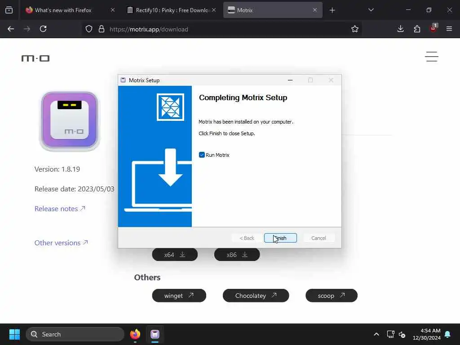This screenshot has width=460, height=345.
Task: Cancel the Motrix Setup dialog
Action: pos(318,238)
